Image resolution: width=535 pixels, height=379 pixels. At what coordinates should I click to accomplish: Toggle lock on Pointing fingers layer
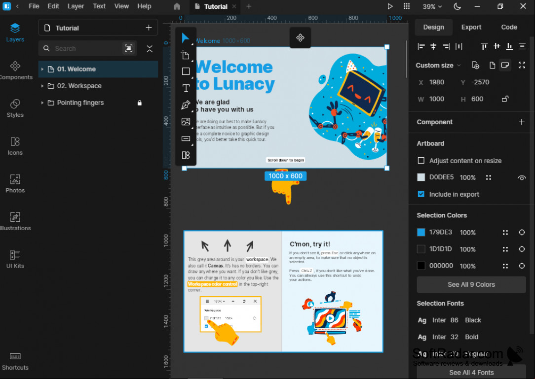[140, 103]
